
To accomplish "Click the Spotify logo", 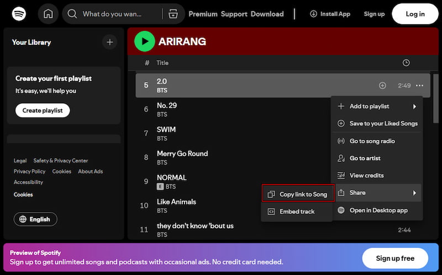I will point(19,14).
